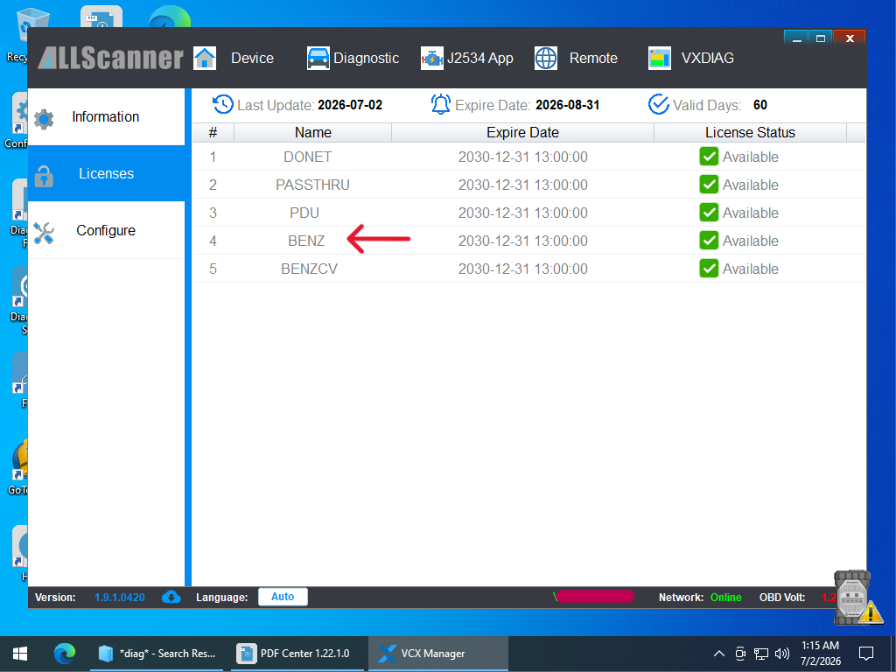Click the Expire Date bell icon
Viewport: 896px width, 672px height.
441,105
